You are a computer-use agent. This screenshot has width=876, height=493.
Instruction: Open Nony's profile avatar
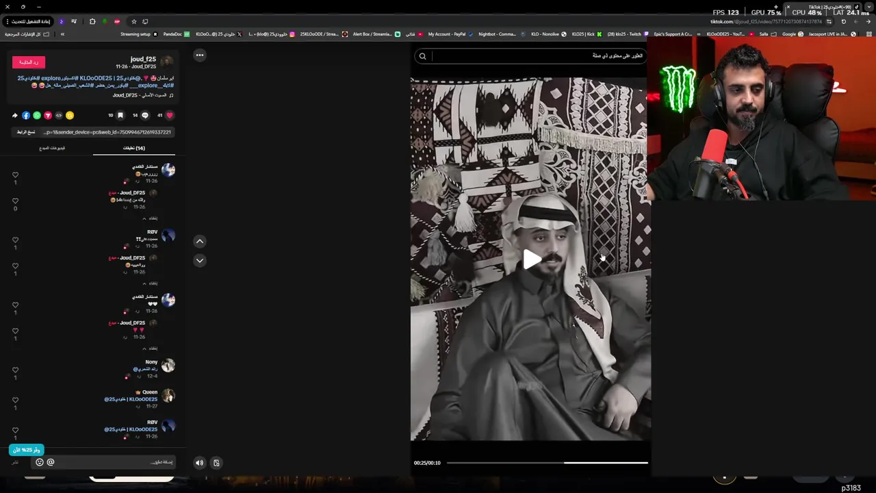coord(168,366)
